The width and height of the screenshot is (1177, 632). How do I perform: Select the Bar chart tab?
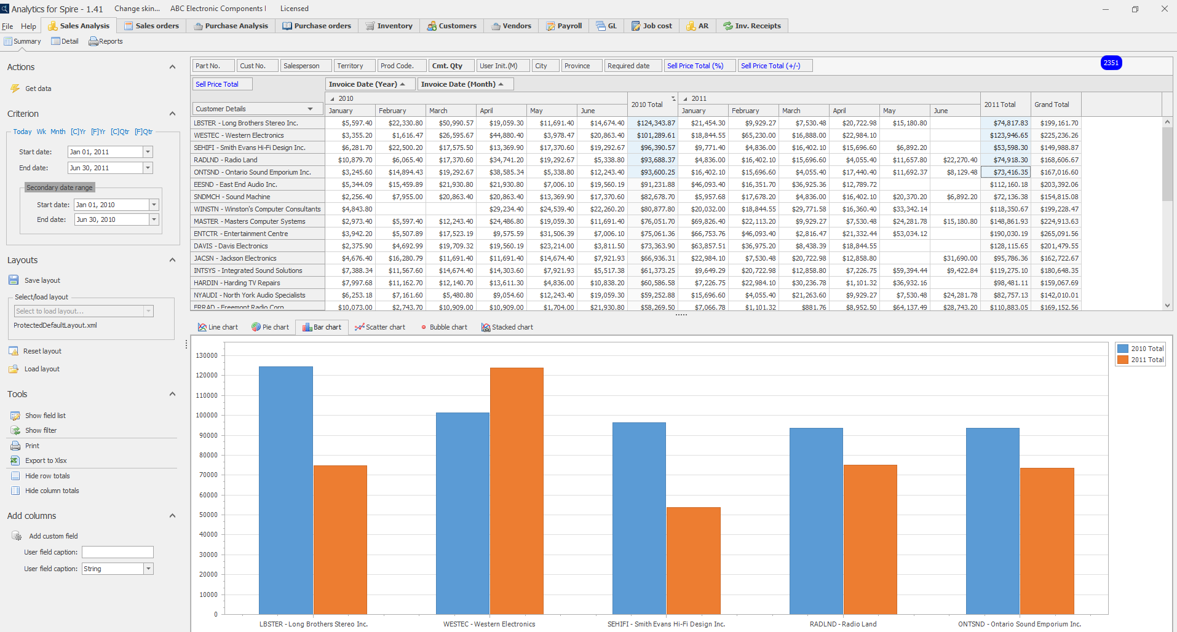[x=322, y=327]
